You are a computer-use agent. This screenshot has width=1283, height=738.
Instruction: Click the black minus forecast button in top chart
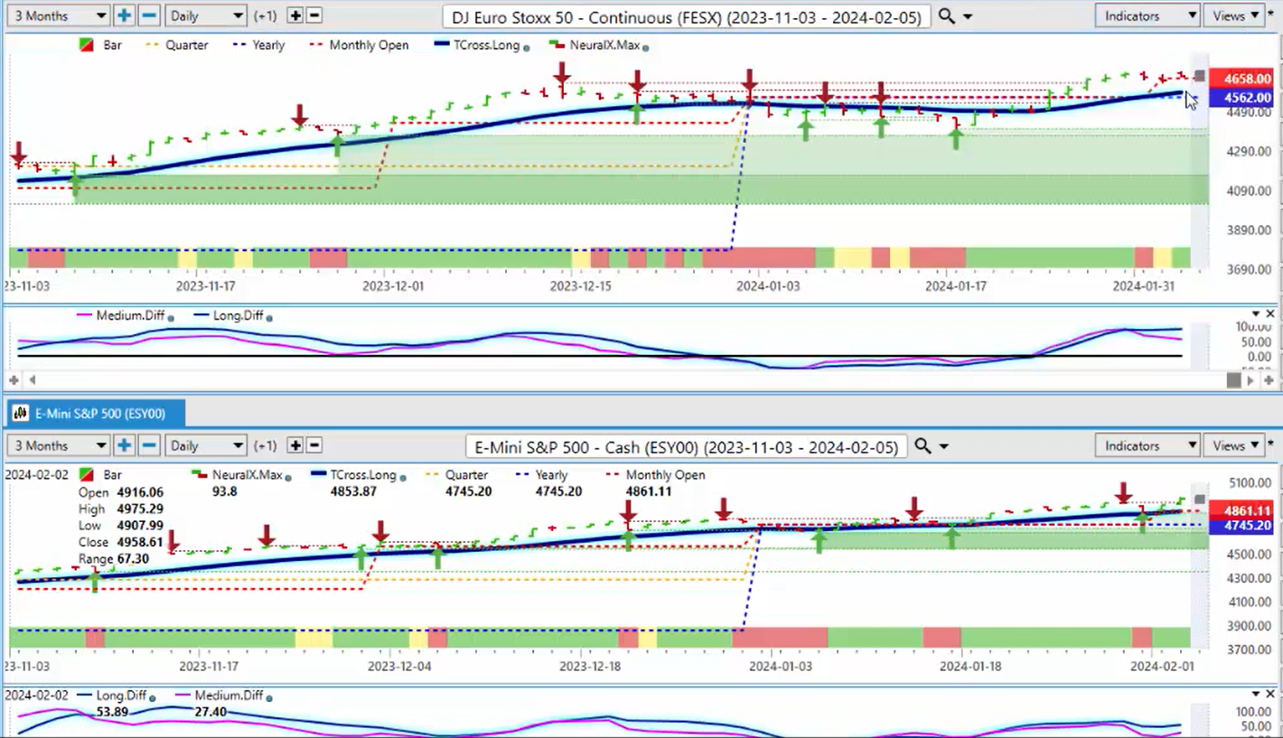(x=314, y=15)
